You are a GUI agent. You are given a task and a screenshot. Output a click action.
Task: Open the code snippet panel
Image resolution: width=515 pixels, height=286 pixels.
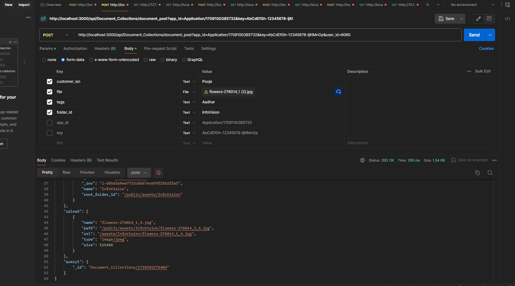(x=507, y=19)
